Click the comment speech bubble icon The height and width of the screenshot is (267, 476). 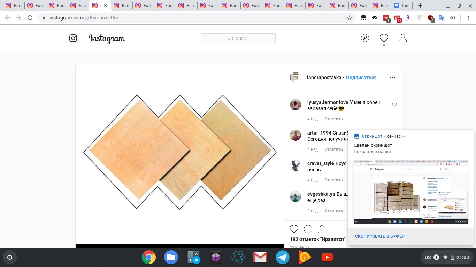click(308, 229)
